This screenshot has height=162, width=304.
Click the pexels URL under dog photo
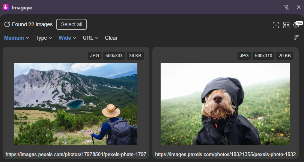pyautogui.click(x=225, y=154)
